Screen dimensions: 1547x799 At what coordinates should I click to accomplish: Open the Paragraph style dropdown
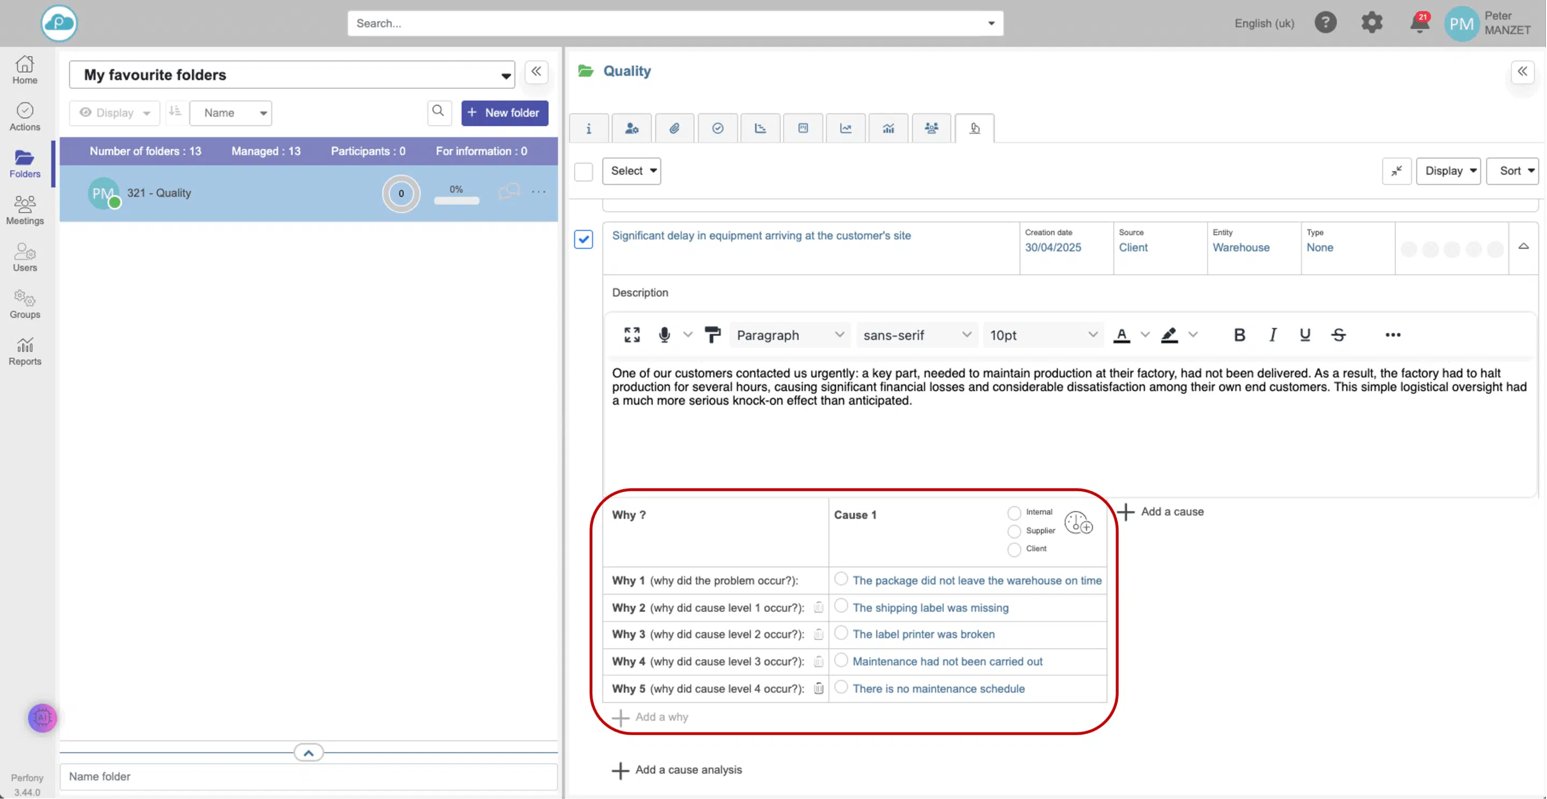[x=790, y=335]
